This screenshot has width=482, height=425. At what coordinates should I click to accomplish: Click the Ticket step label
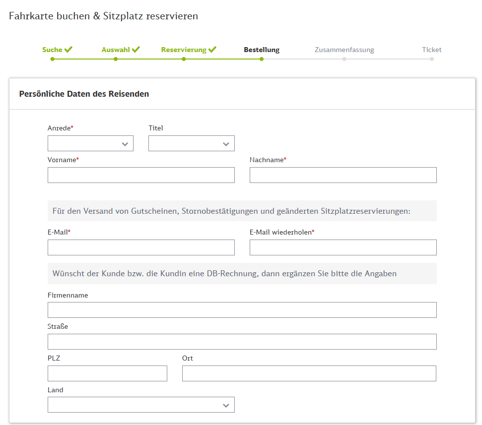click(x=431, y=50)
